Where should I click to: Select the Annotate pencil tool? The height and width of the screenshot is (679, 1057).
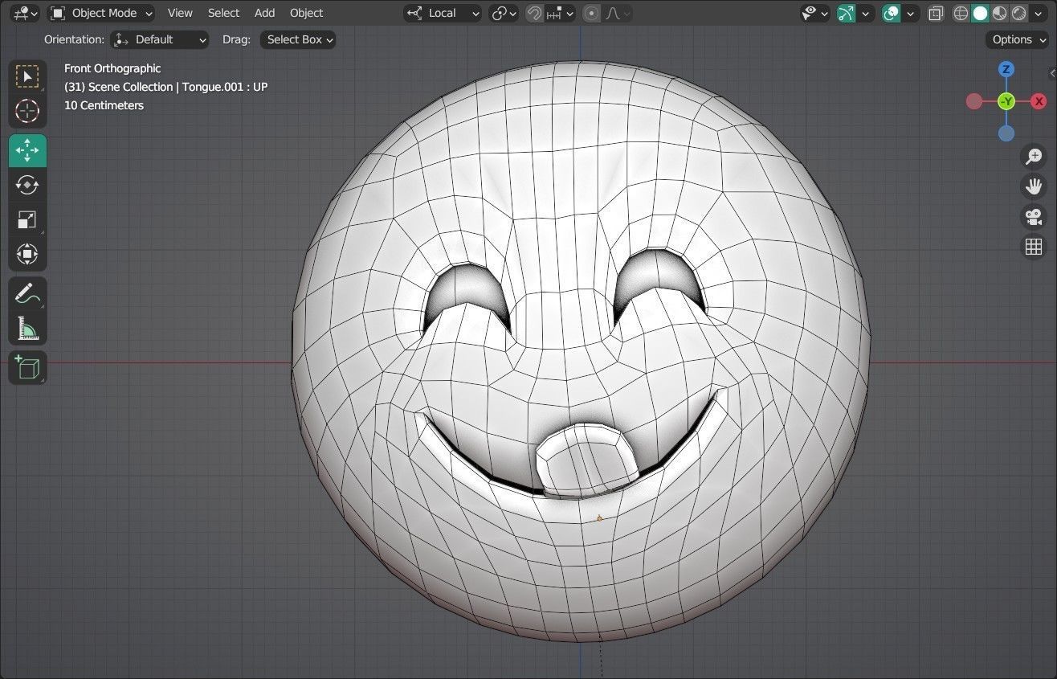(27, 293)
